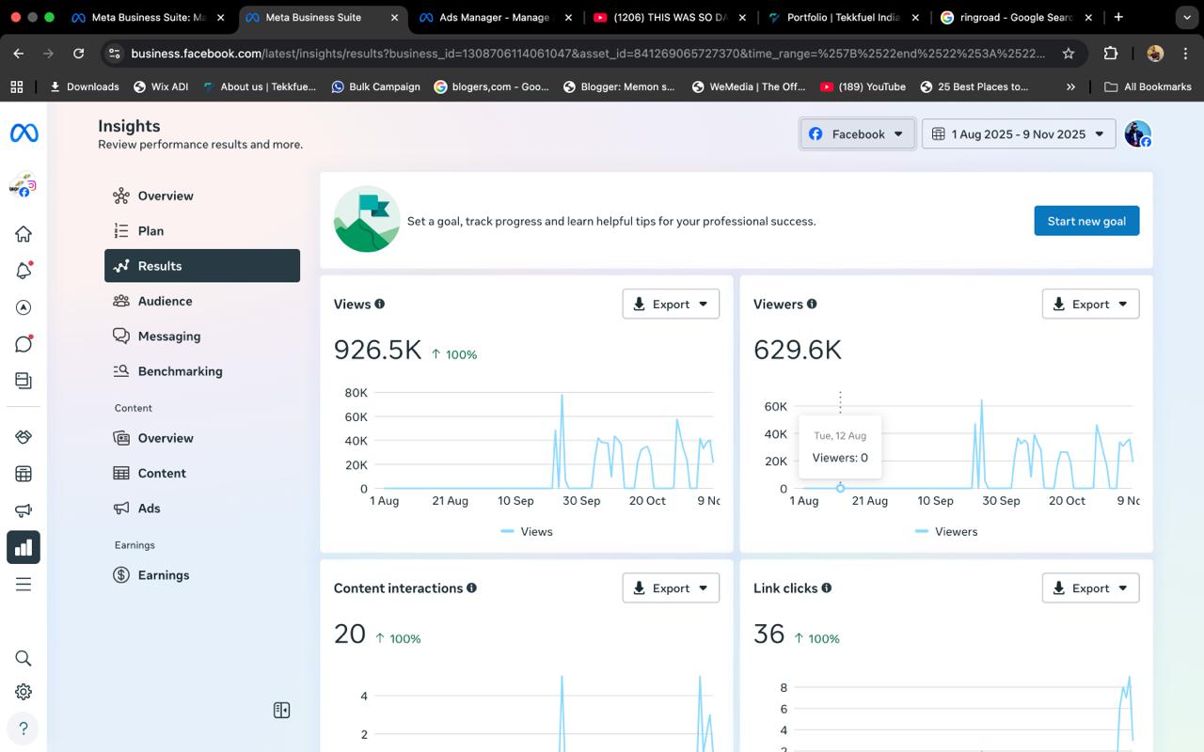Open the Facebook platform dropdown

[x=857, y=134]
